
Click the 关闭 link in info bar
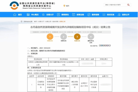point(100,32)
